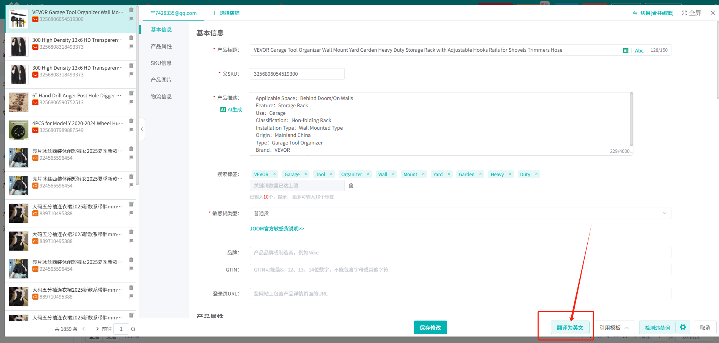This screenshot has width=719, height=343.
Task: Click 切换[合并编辑] to switch edit mode
Action: pos(653,13)
